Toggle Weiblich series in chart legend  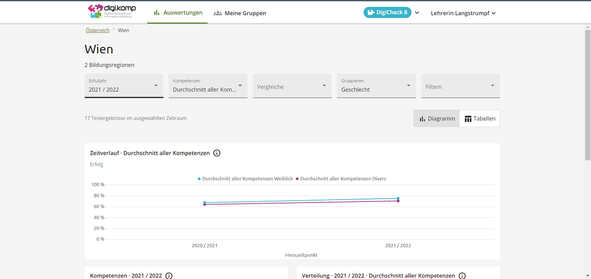pos(245,179)
